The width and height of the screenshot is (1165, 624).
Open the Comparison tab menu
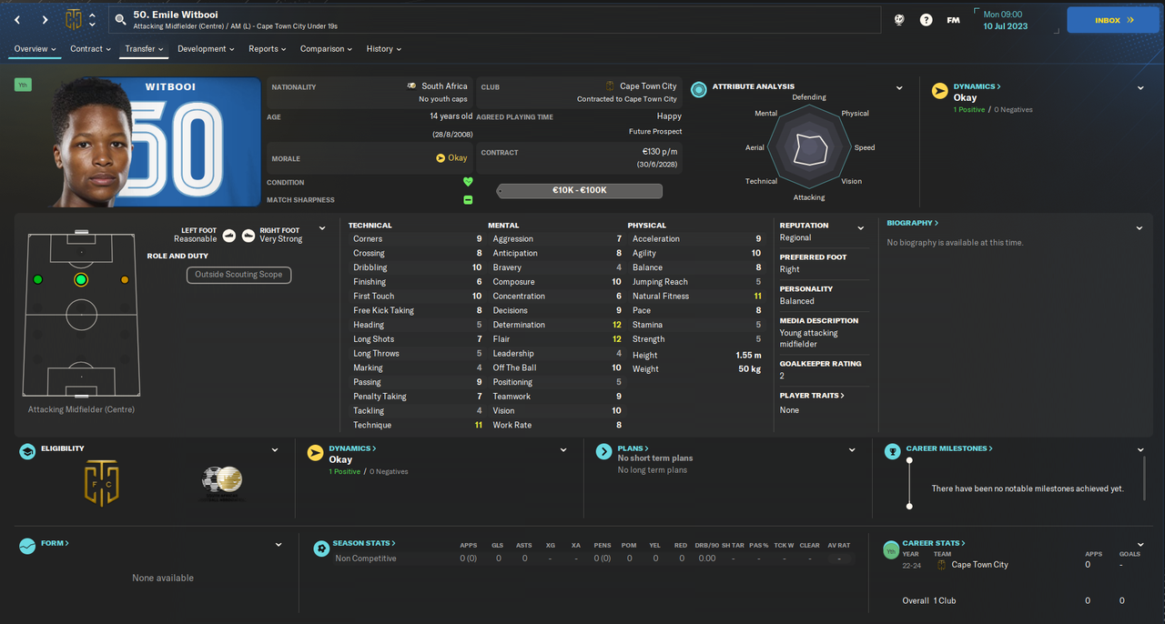(328, 49)
